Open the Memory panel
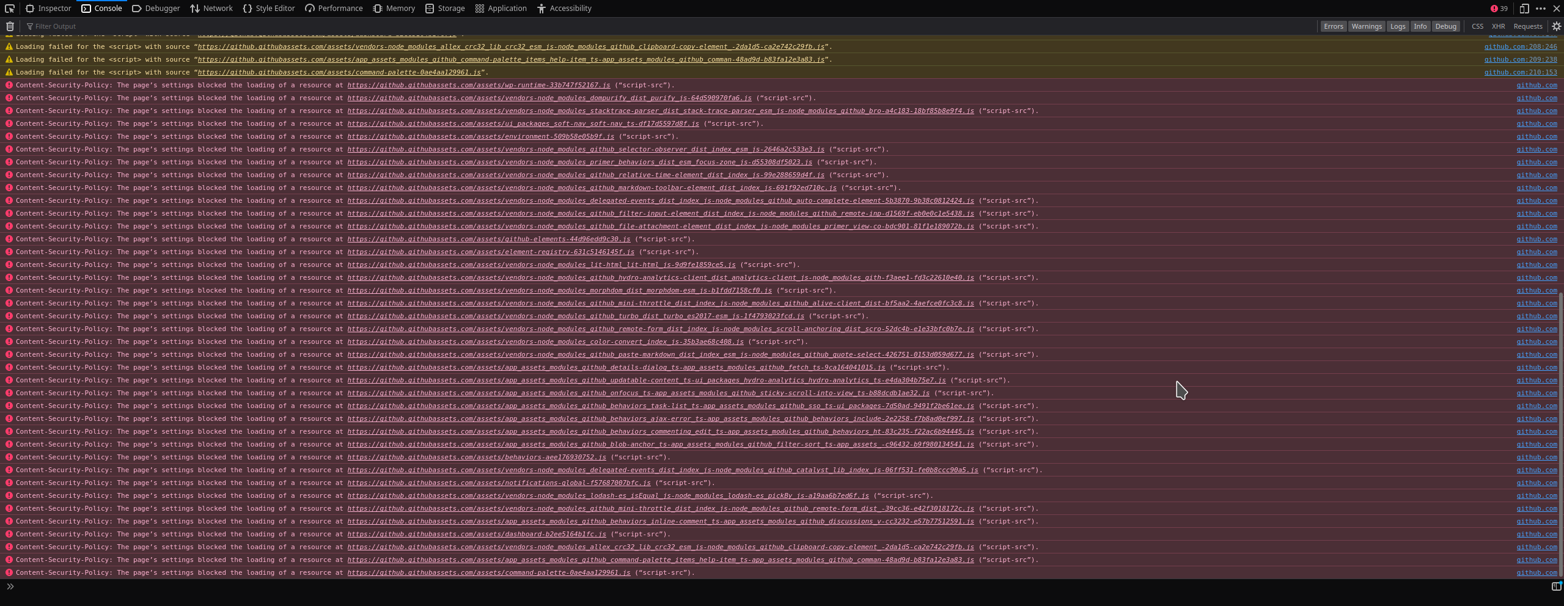1564x606 pixels. coord(394,8)
